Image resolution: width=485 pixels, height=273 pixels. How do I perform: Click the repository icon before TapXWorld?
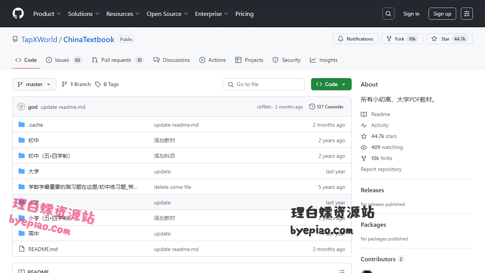click(15, 39)
